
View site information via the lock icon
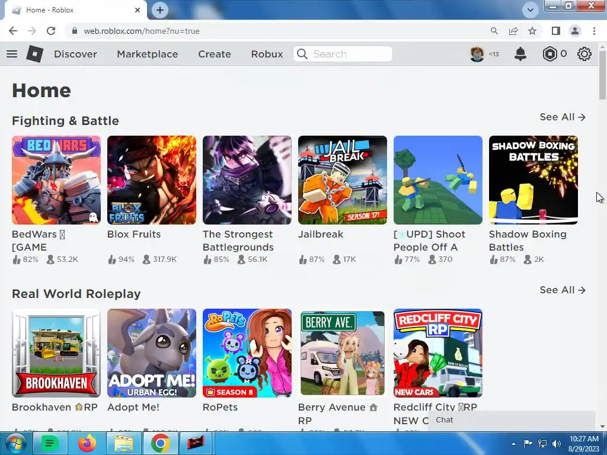pyautogui.click(x=75, y=31)
